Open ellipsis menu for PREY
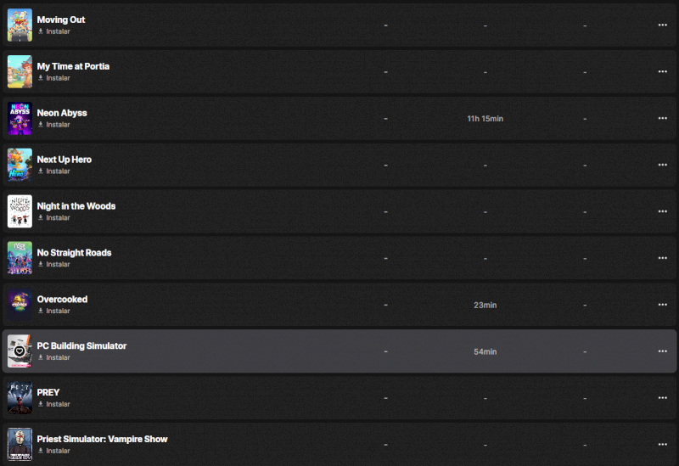Viewport: 679px width, 466px height. (662, 398)
